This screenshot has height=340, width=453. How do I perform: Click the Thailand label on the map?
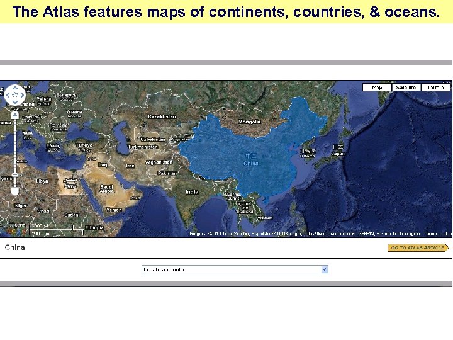244,212
